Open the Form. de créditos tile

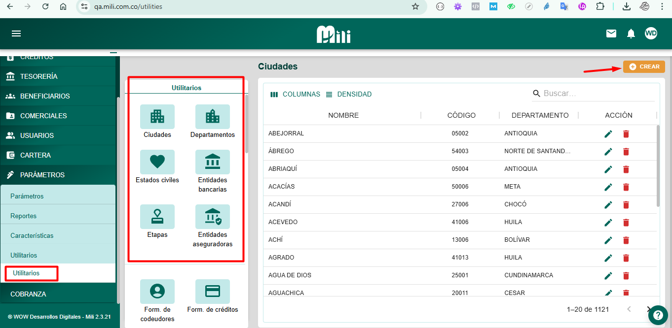[x=213, y=292]
